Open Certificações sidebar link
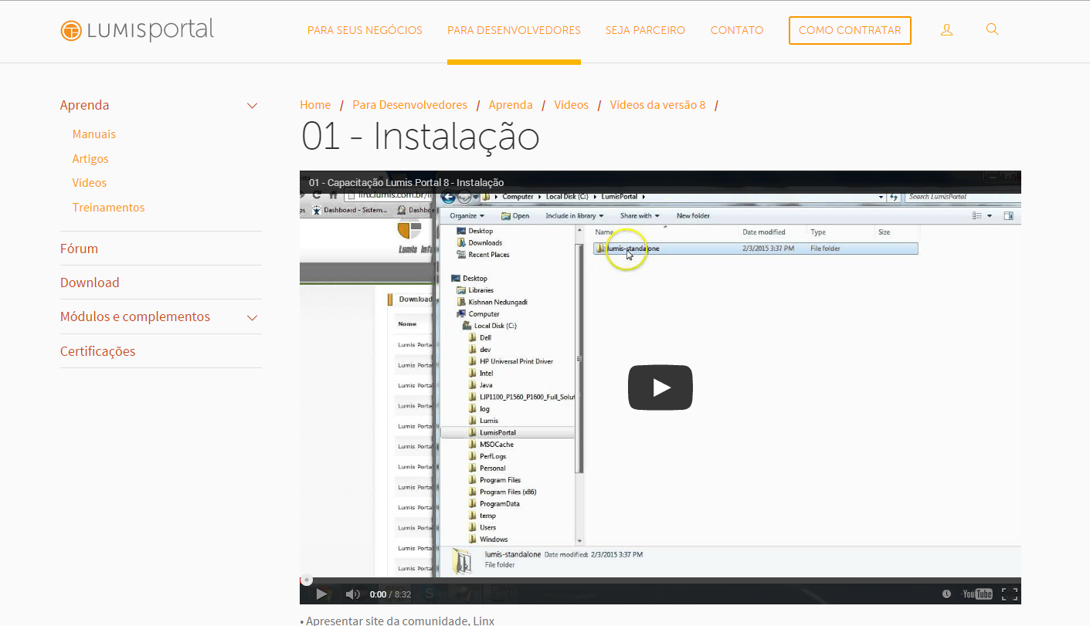 [98, 351]
